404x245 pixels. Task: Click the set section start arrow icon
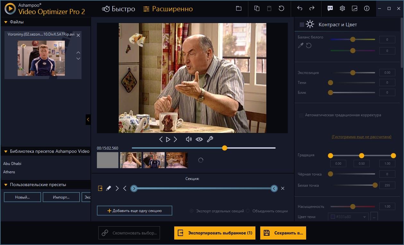tap(117, 188)
